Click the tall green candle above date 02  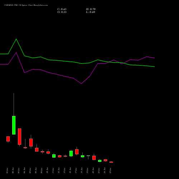(14, 125)
